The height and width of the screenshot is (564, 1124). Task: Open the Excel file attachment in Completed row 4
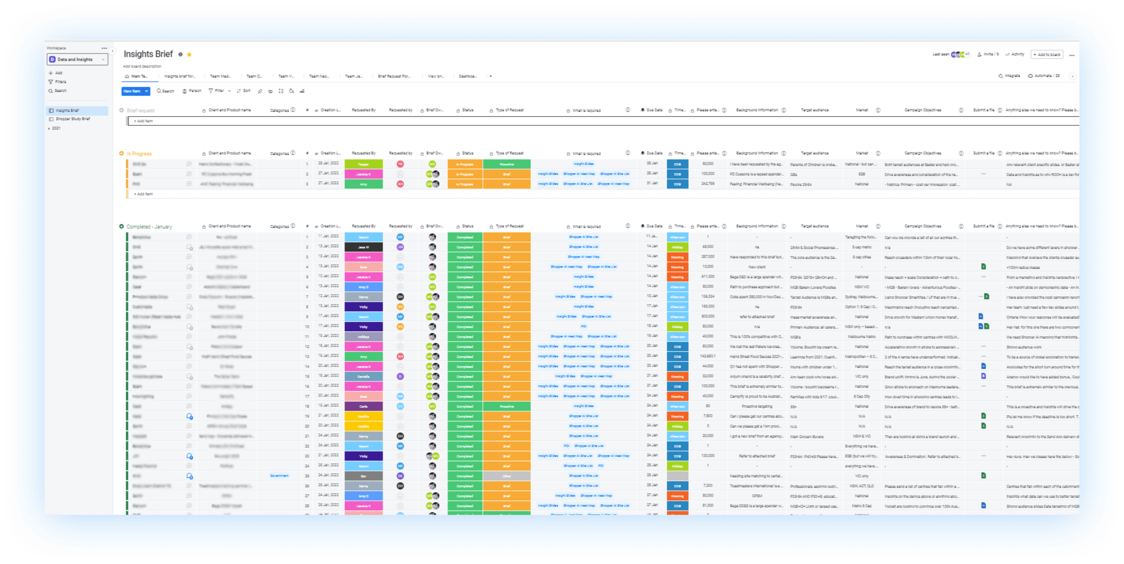tap(983, 267)
